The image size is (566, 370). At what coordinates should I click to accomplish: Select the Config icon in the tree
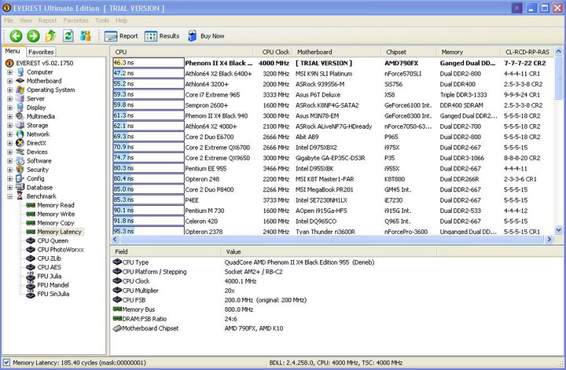(x=20, y=178)
